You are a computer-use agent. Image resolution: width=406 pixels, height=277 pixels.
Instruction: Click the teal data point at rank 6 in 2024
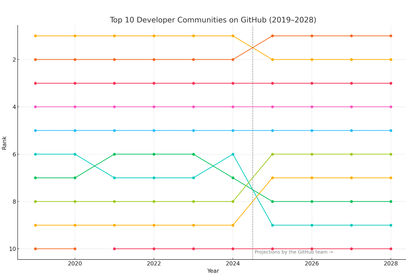233,154
